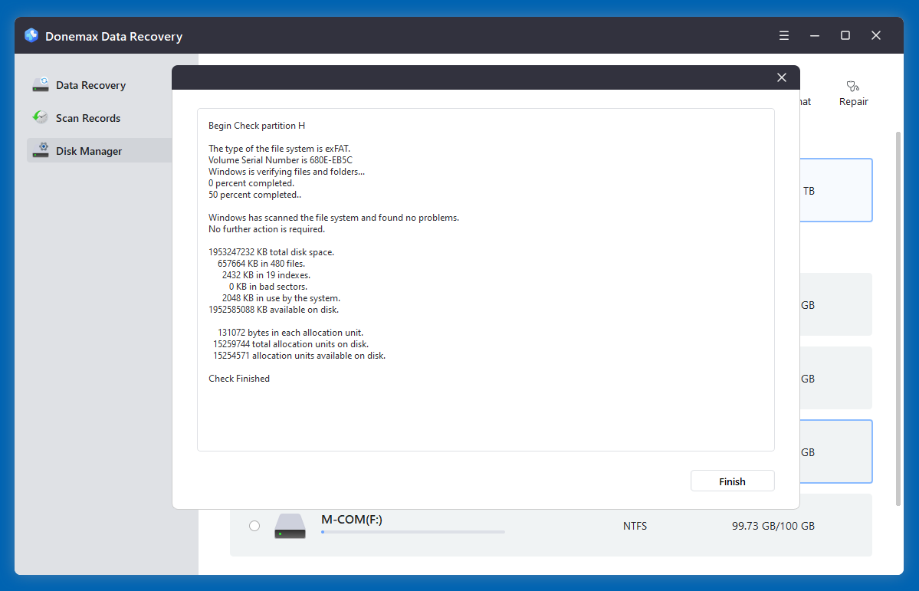Click the Finish button

(732, 481)
